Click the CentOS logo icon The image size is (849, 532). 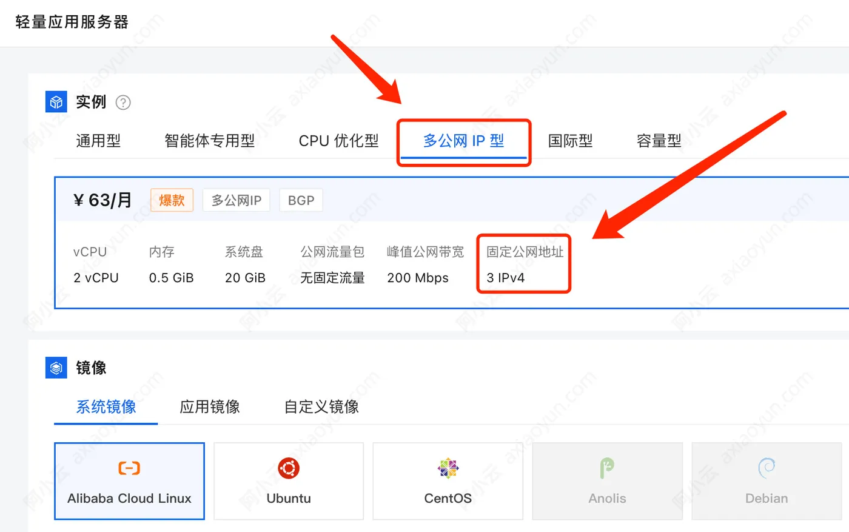point(448,468)
